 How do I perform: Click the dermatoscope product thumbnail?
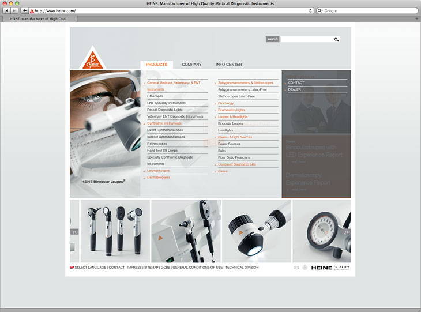[257, 231]
